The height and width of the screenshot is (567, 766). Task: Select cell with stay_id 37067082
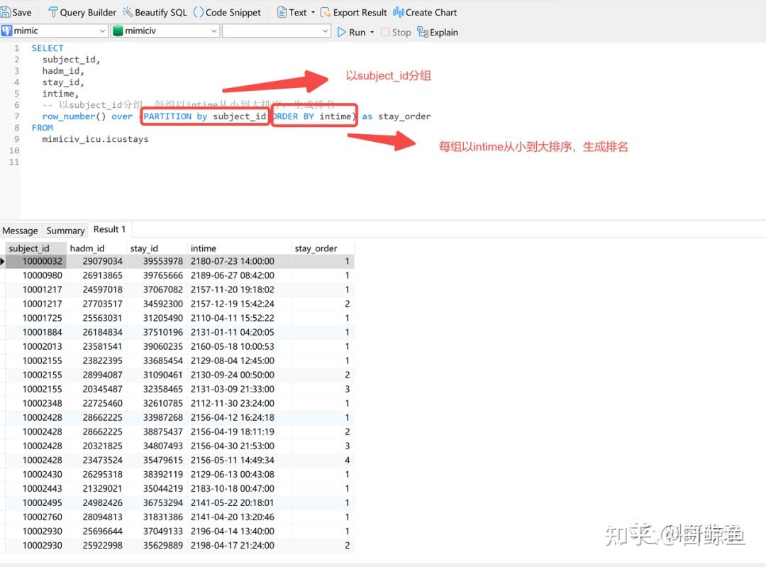157,290
